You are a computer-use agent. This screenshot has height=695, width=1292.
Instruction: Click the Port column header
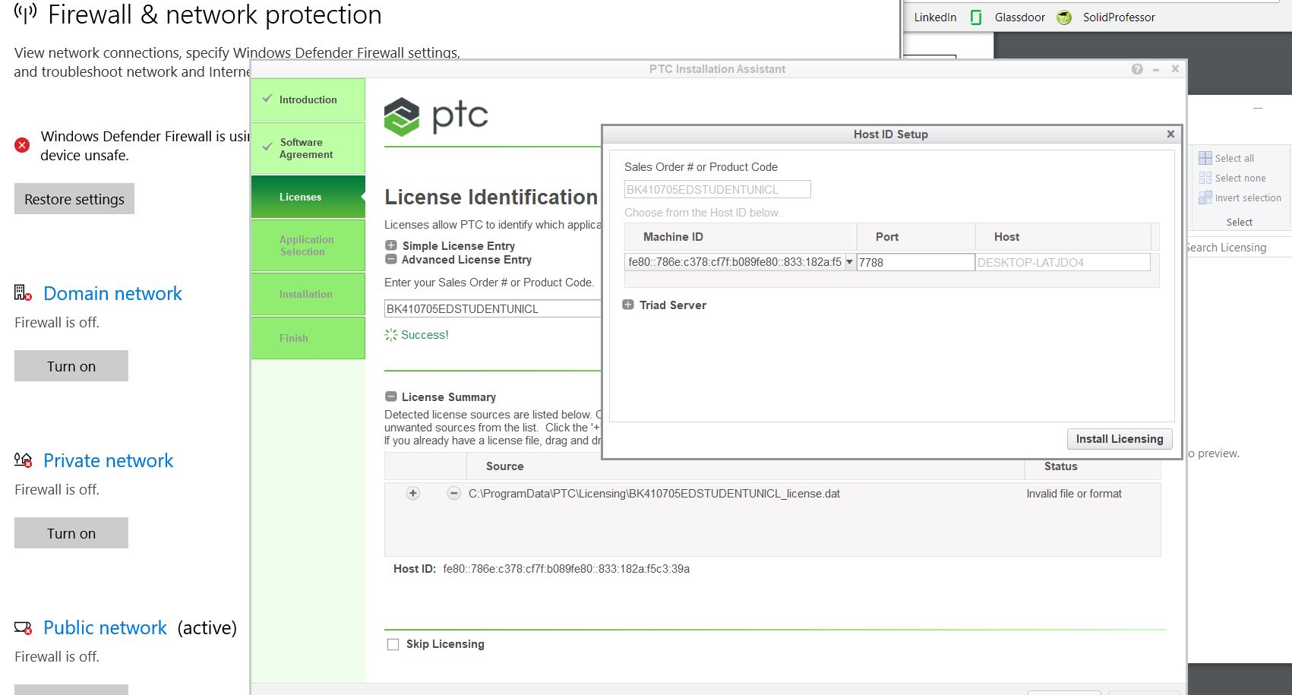point(916,237)
